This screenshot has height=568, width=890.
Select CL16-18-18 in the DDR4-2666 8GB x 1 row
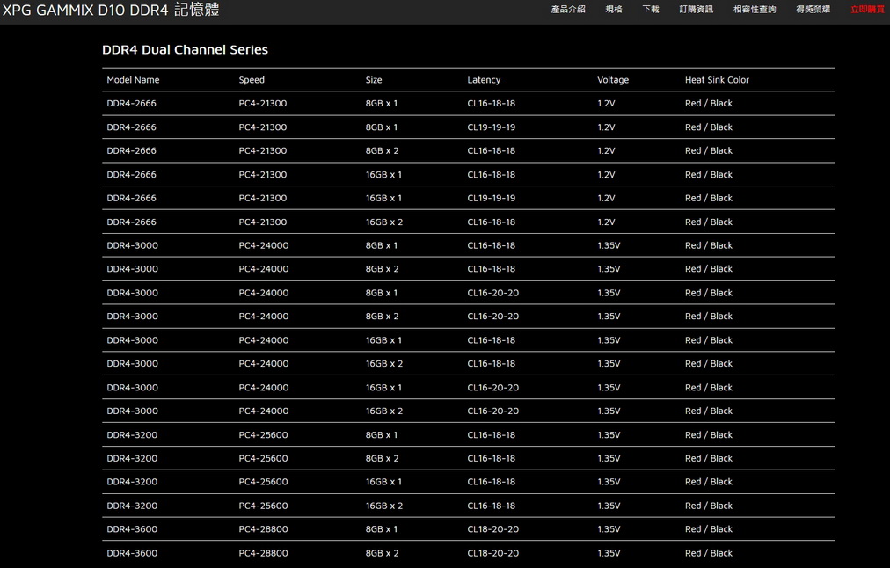492,103
